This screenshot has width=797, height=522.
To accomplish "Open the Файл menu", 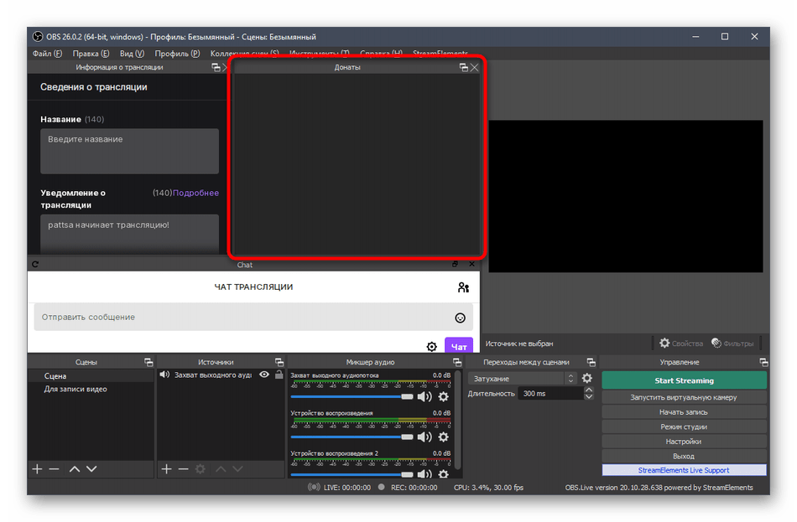I will (x=47, y=54).
